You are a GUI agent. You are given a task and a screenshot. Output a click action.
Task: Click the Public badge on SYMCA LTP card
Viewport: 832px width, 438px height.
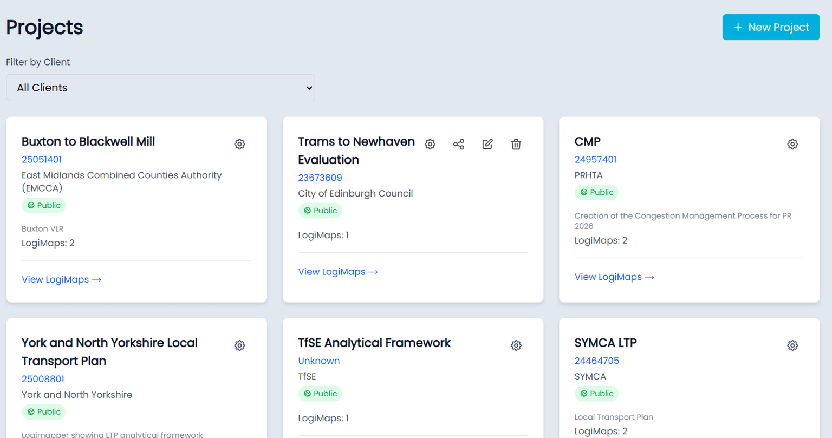pyautogui.click(x=596, y=394)
